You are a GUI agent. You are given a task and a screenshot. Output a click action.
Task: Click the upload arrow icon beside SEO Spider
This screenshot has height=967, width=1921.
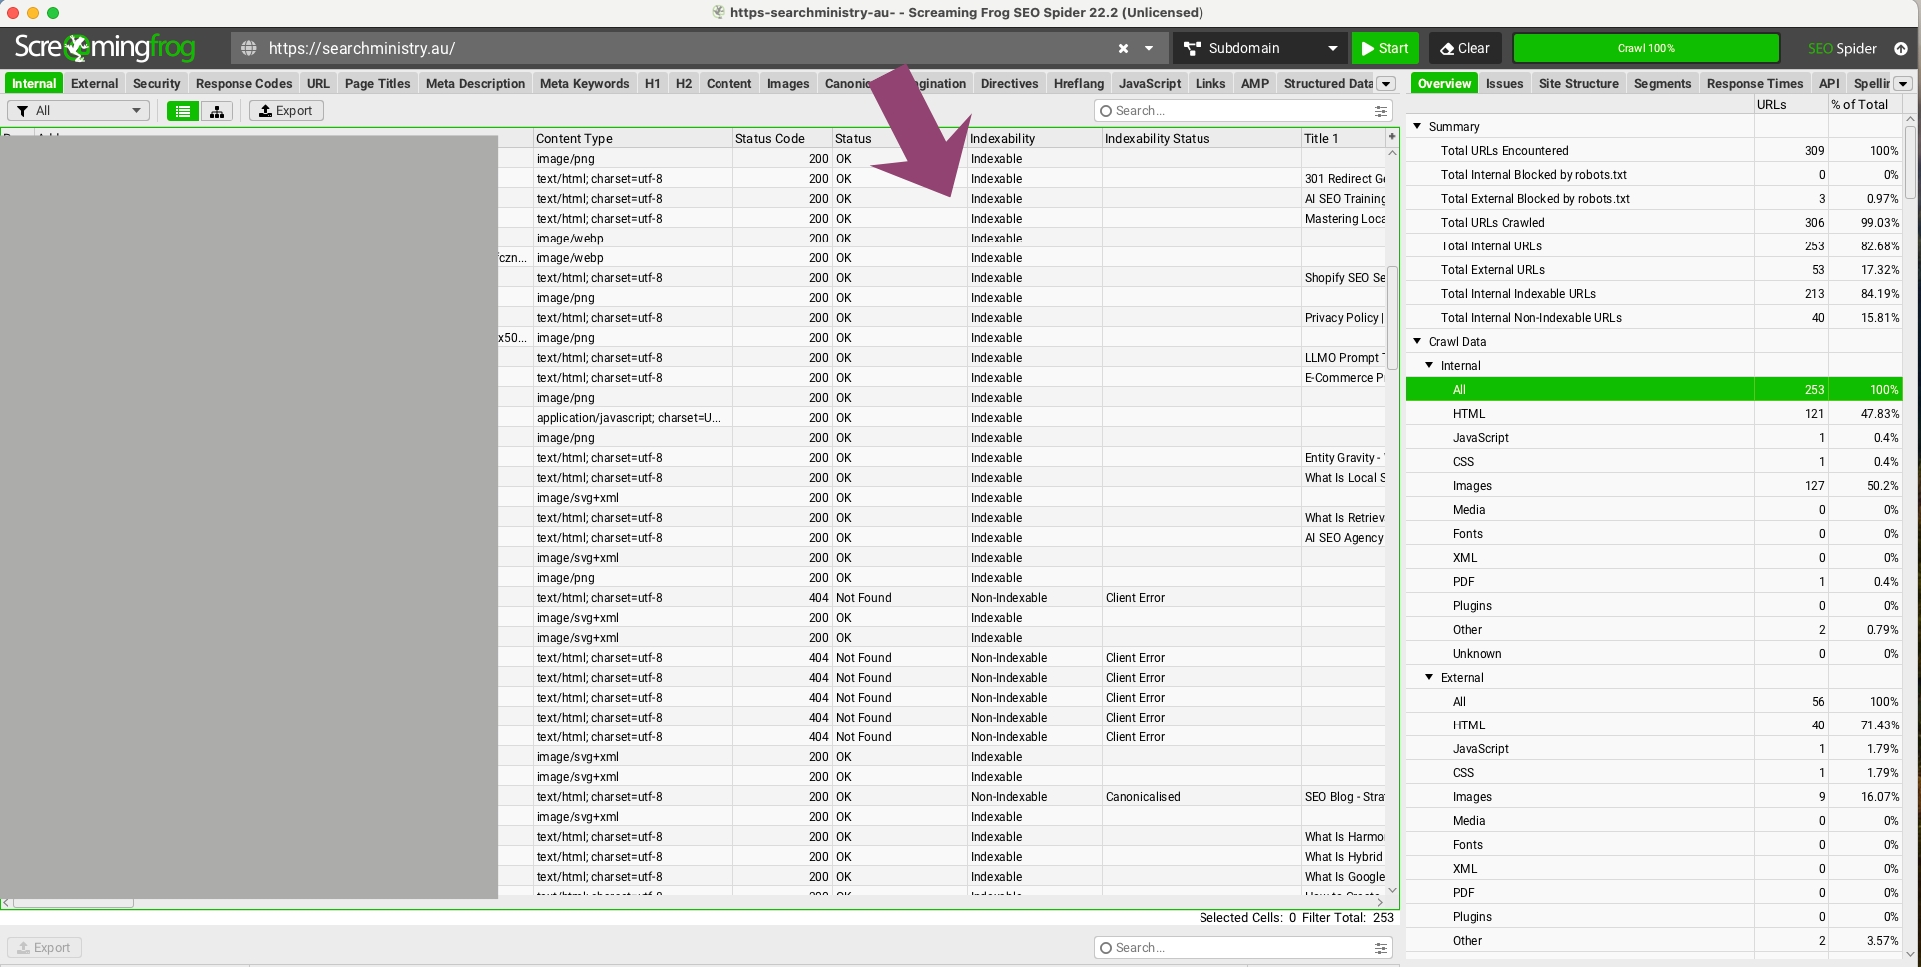(x=1901, y=48)
